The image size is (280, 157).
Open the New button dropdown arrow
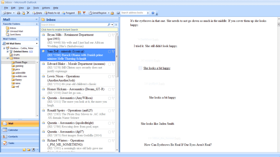[14, 13]
